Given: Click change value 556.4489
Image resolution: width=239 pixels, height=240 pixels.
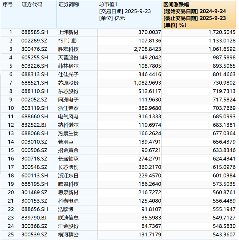Looking at the screenshot, I should pos(224,201).
